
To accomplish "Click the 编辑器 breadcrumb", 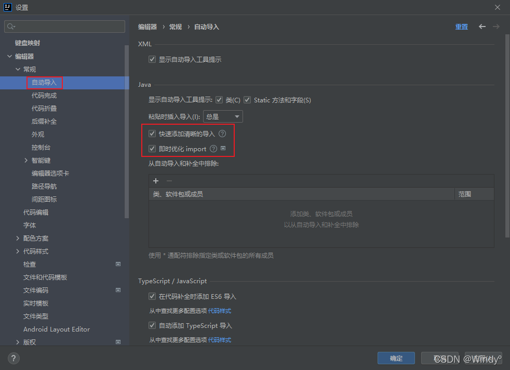I will [147, 27].
